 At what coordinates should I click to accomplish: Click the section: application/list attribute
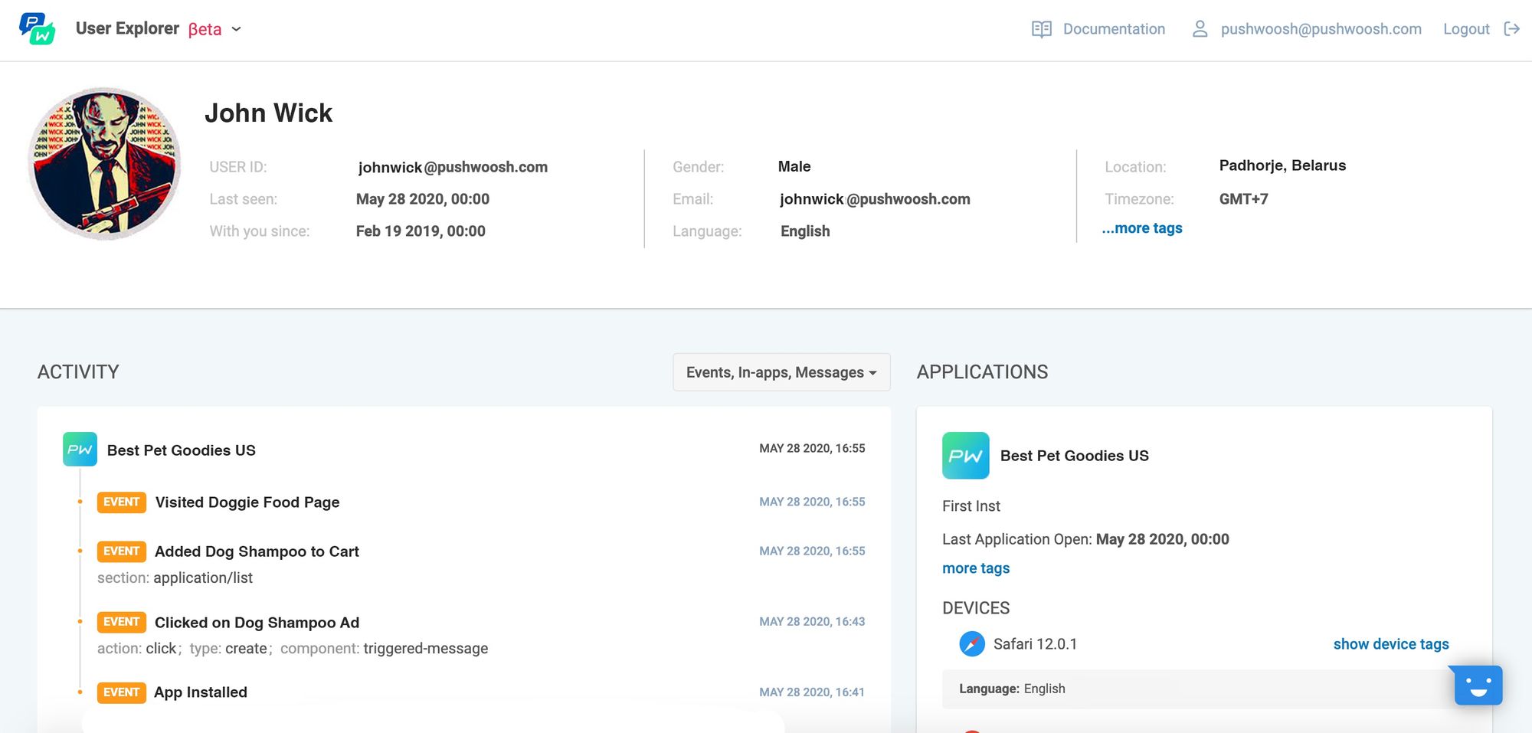point(175,578)
